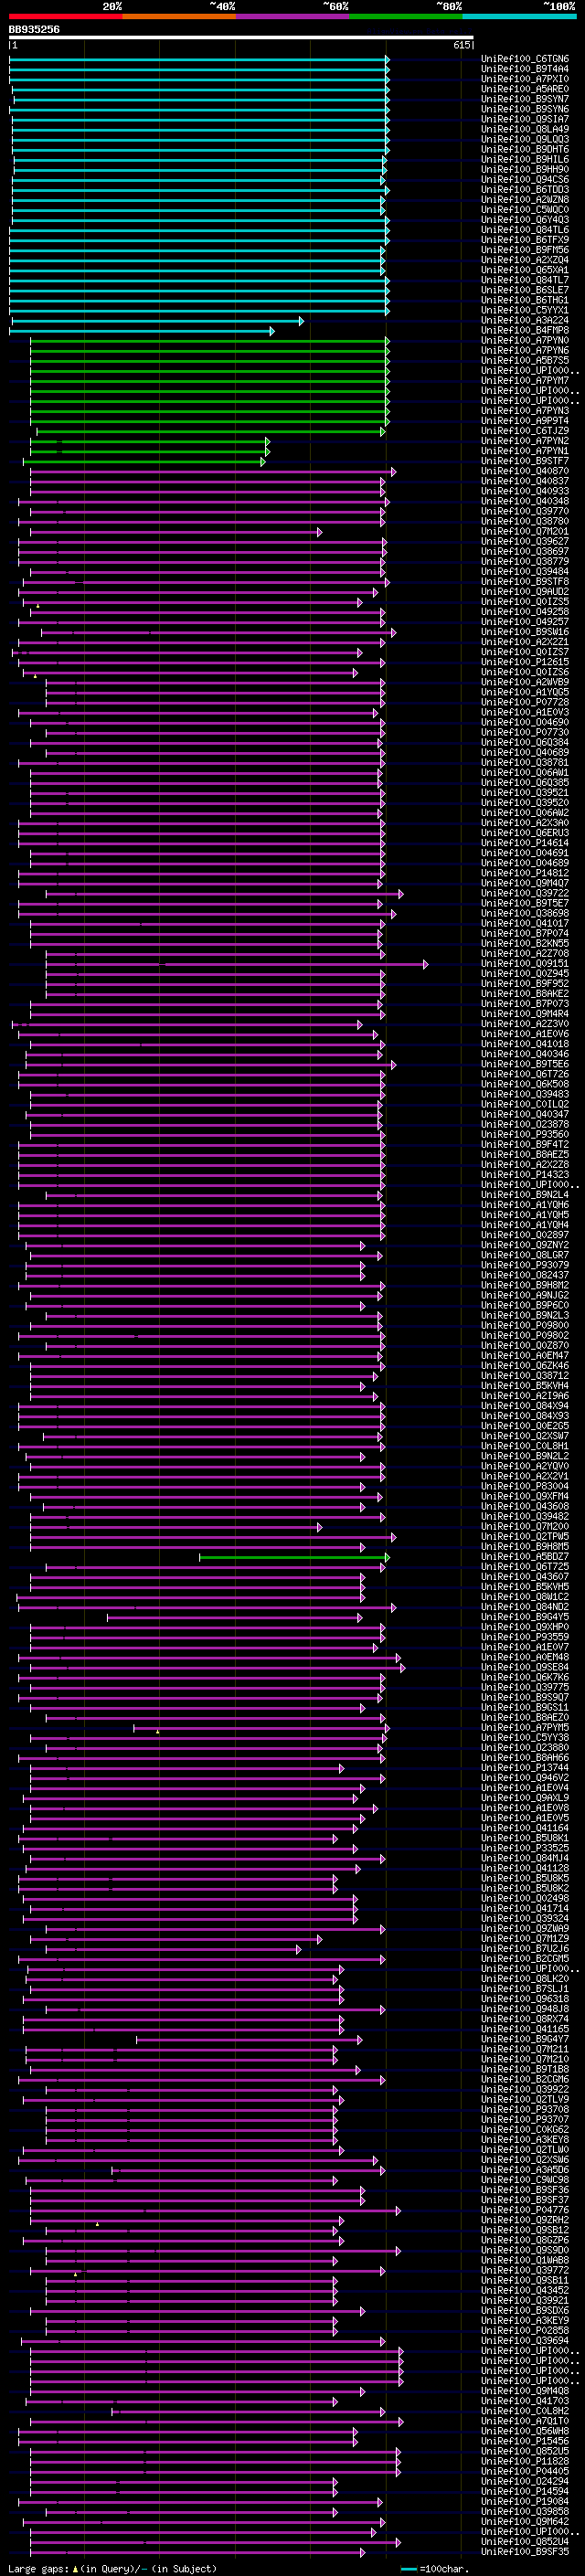585x2576 pixels.
Task: Click the 615 end-position label
Action: pos(461,45)
